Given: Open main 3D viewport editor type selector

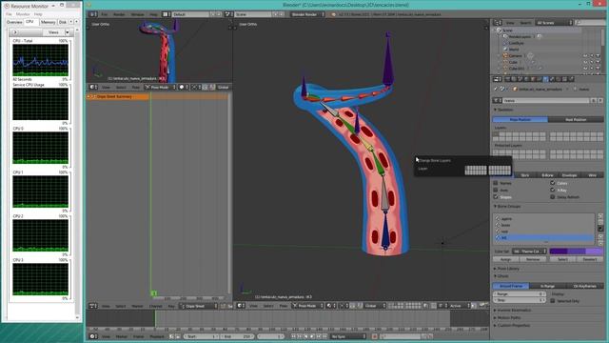Looking at the screenshot, I should [241, 306].
